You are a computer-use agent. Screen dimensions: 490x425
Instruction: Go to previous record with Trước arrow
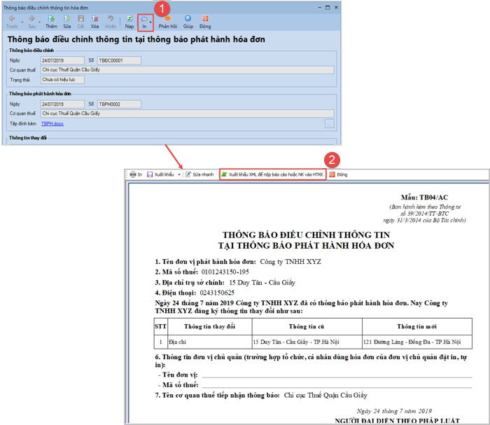click(12, 22)
